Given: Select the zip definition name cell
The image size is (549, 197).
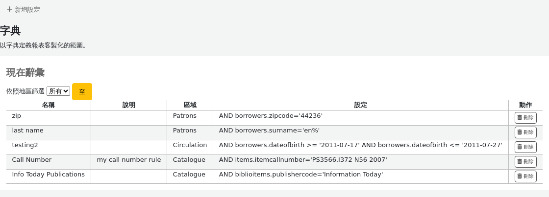Looking at the screenshot, I should 49,118.
